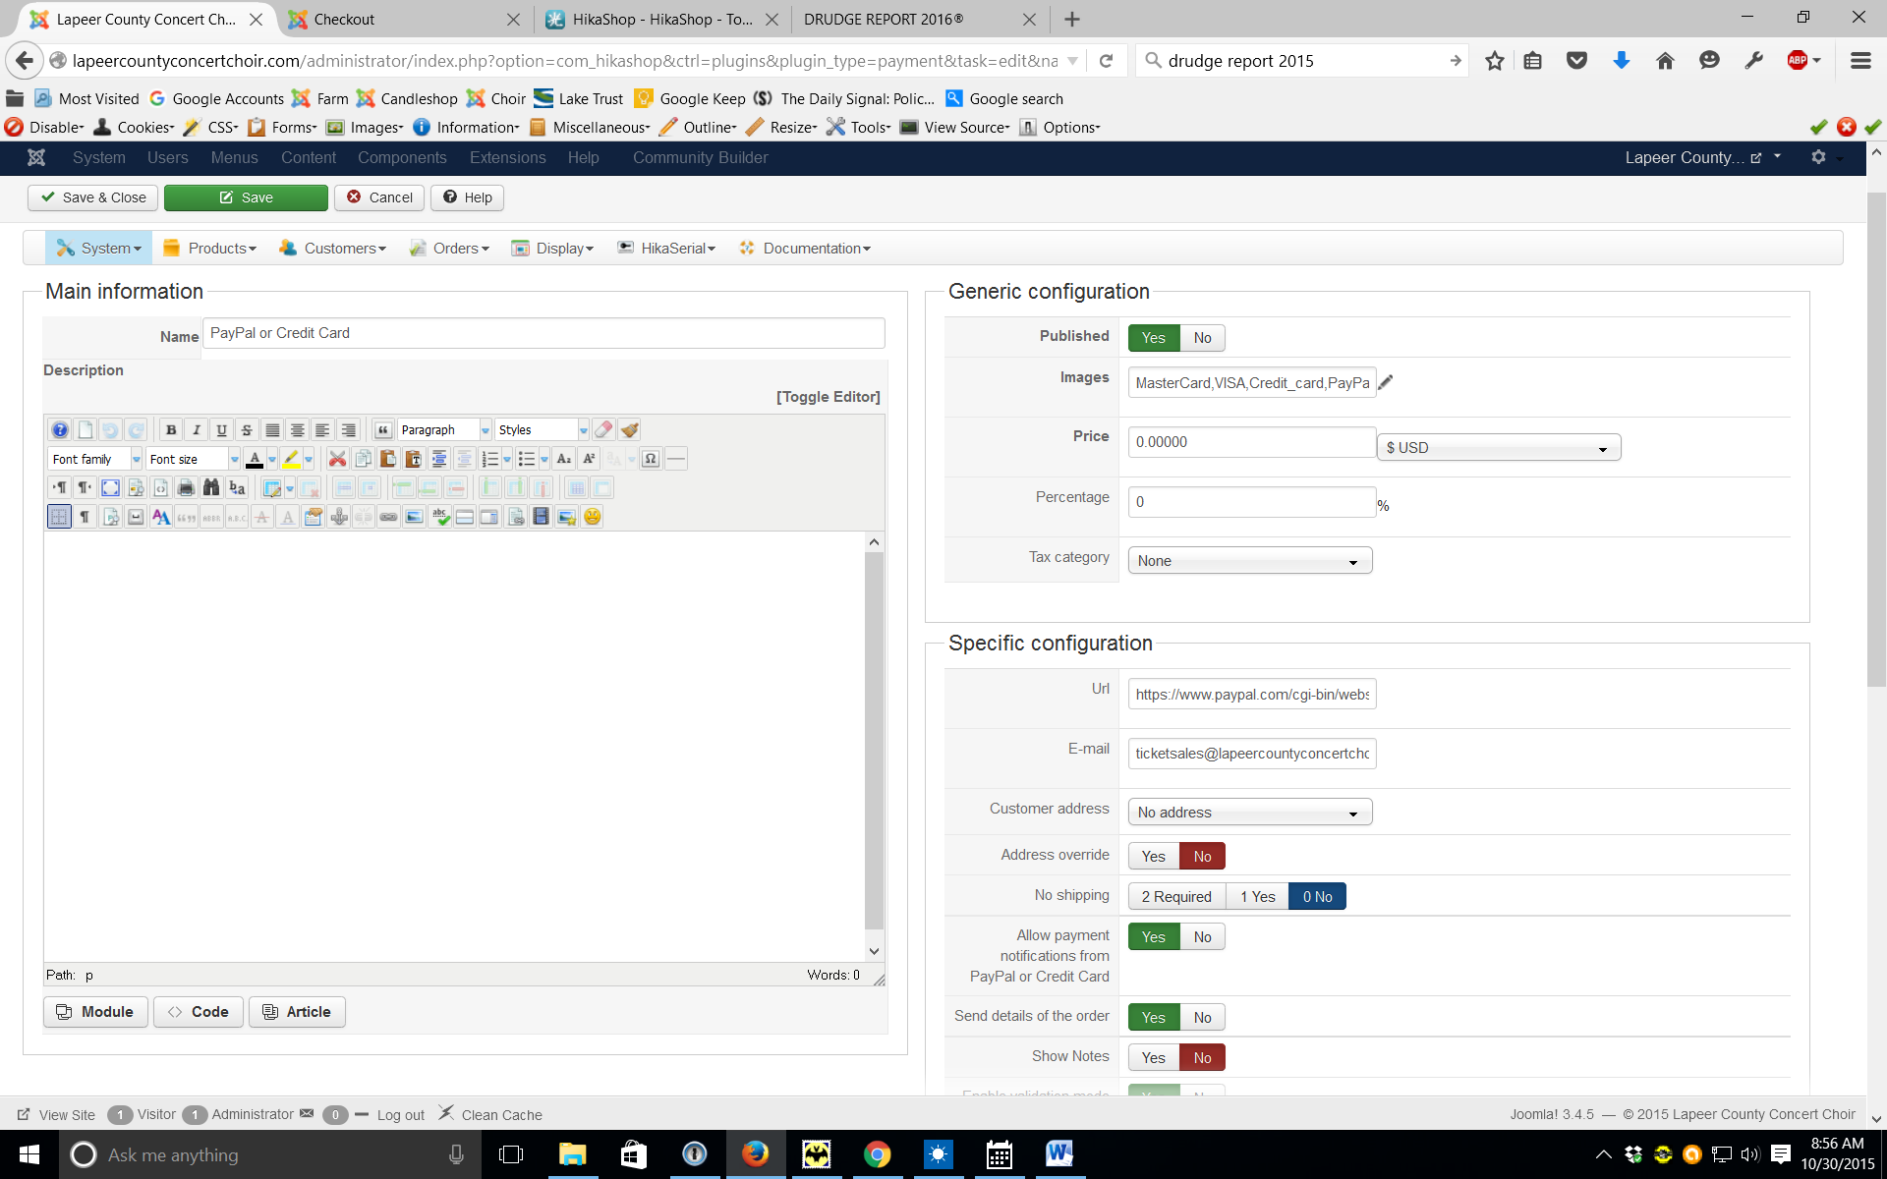This screenshot has width=1887, height=1179.
Task: Click the Anchor icon in the editor
Action: pyautogui.click(x=338, y=517)
